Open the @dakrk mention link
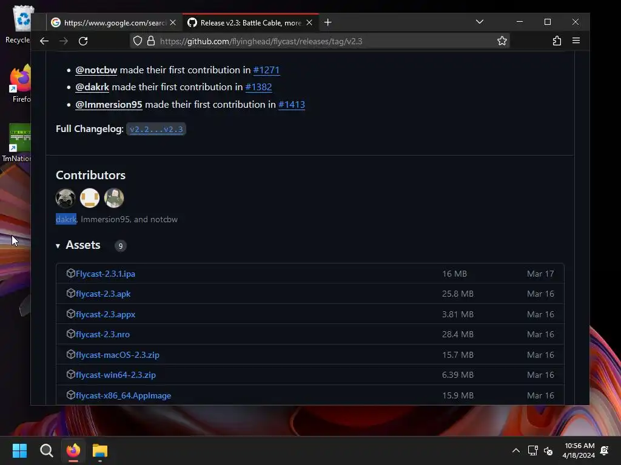The image size is (621, 465). (92, 87)
